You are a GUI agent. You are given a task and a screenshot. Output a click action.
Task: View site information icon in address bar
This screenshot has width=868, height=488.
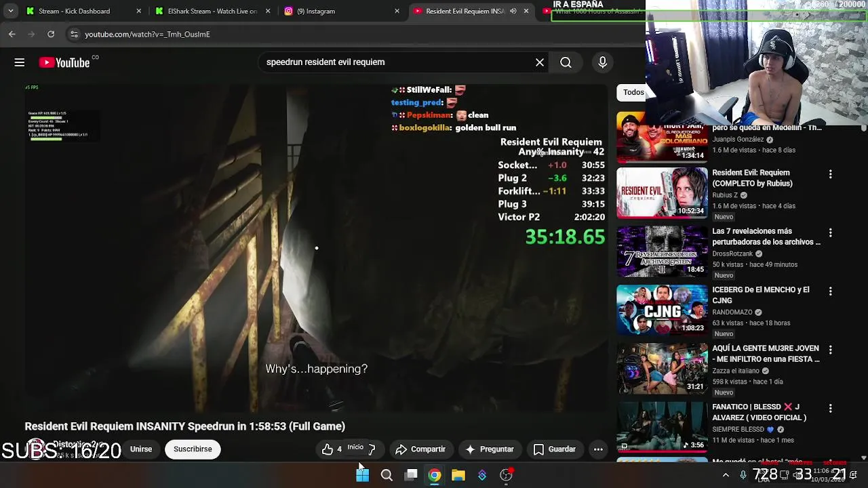[x=74, y=34]
